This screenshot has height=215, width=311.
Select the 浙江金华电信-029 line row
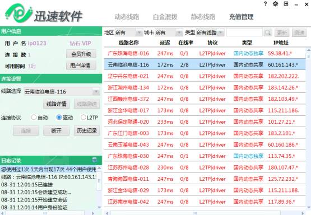[x=205, y=190]
